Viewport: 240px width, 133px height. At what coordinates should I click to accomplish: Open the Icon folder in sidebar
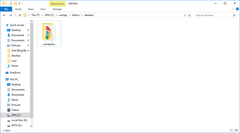14,61
